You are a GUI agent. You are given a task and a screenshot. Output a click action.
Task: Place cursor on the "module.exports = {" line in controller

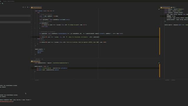coord(40,49)
